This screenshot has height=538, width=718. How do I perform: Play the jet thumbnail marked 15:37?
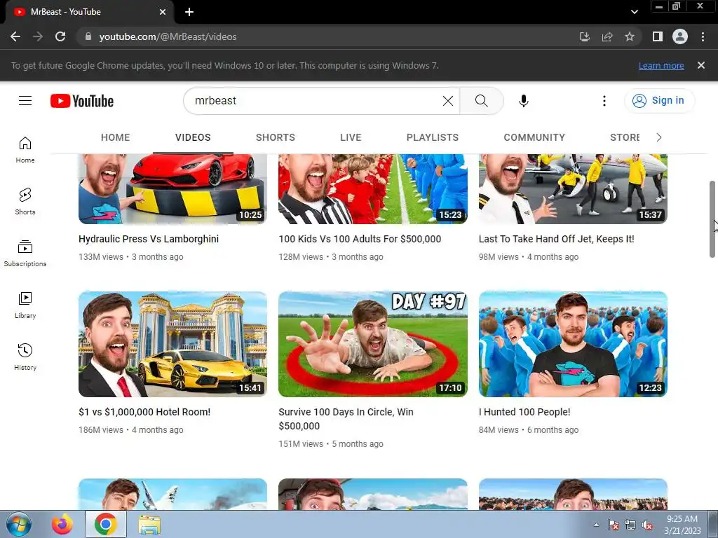tap(573, 189)
